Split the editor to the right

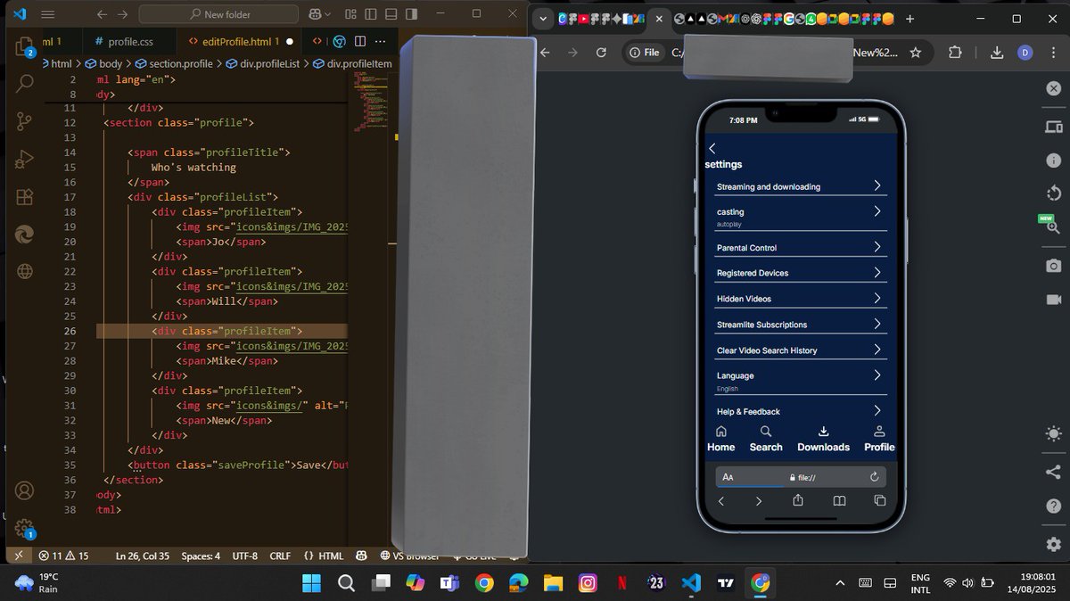(x=360, y=41)
